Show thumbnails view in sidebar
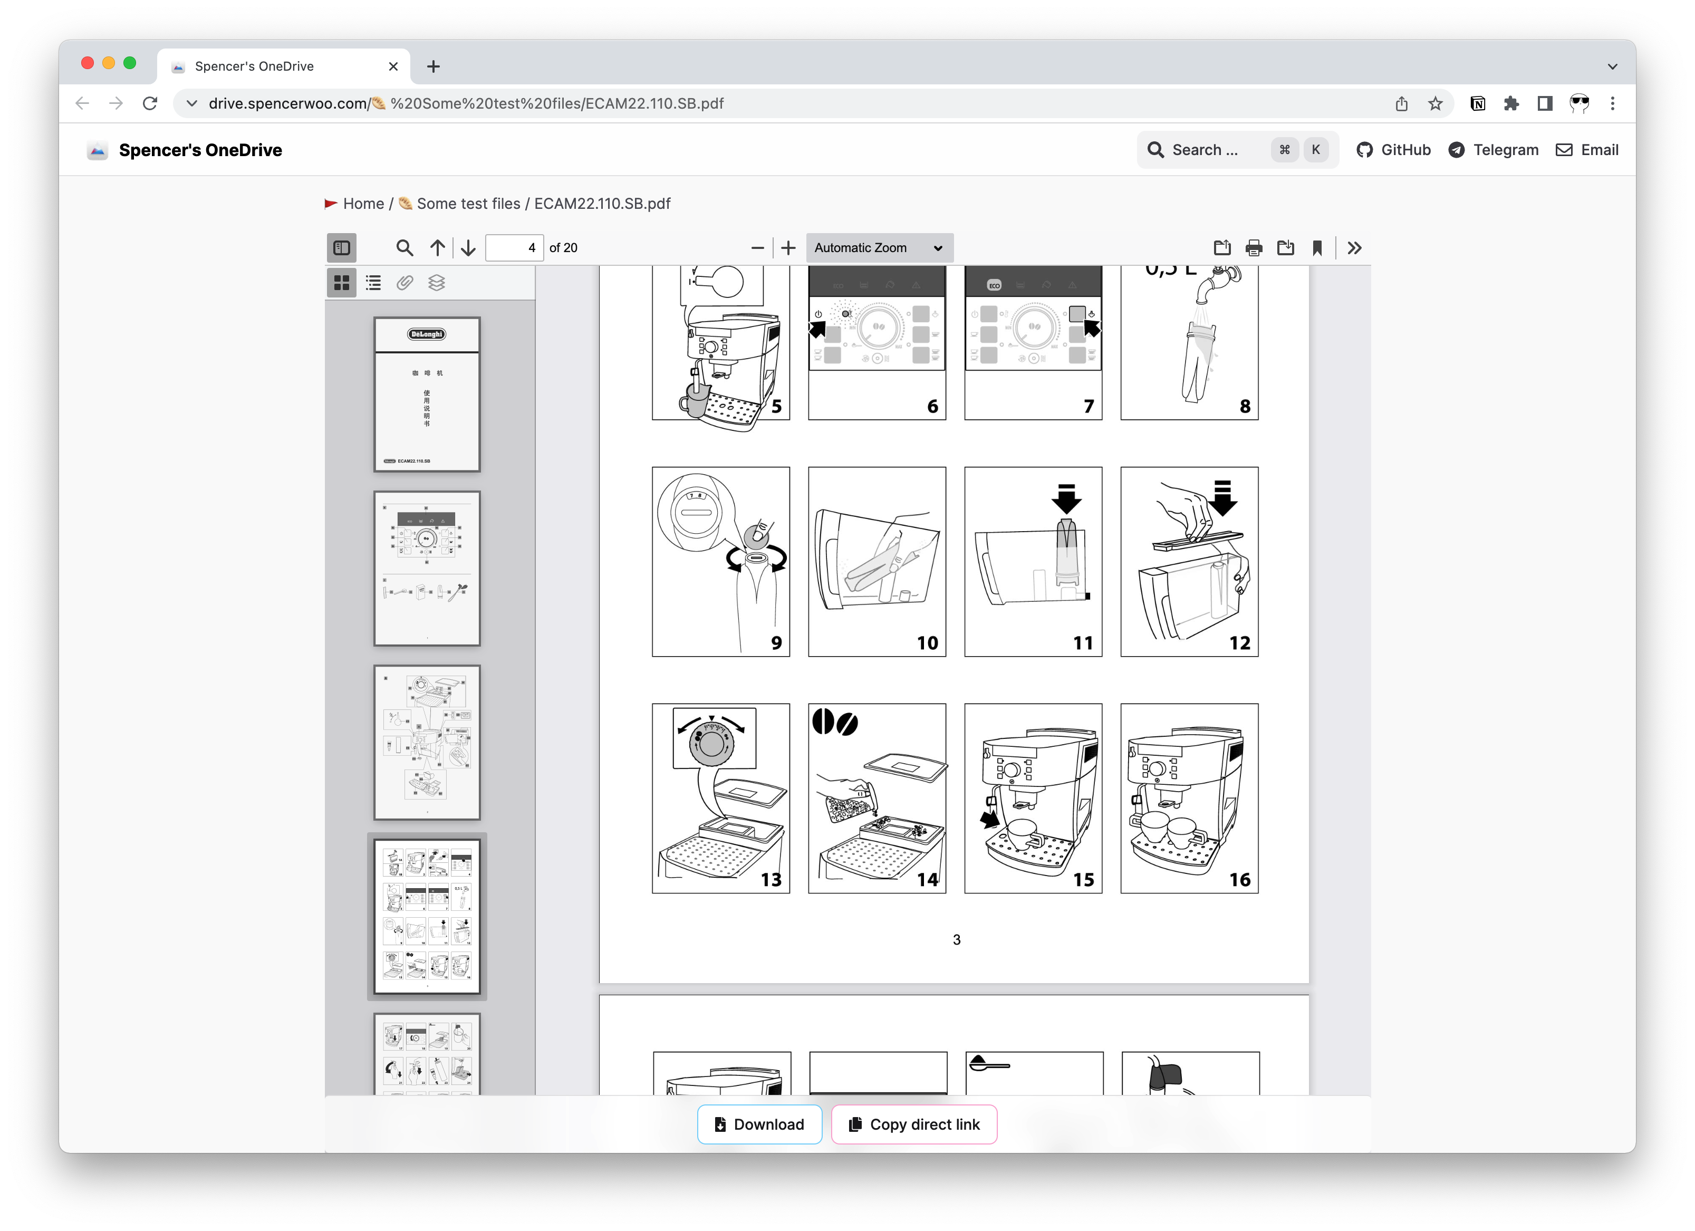 (342, 283)
